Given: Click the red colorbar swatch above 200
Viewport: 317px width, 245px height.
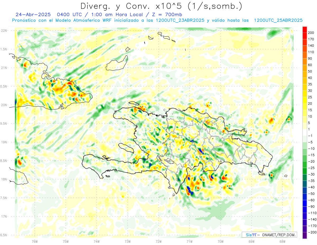Looking at the screenshot, I should 305,30.
